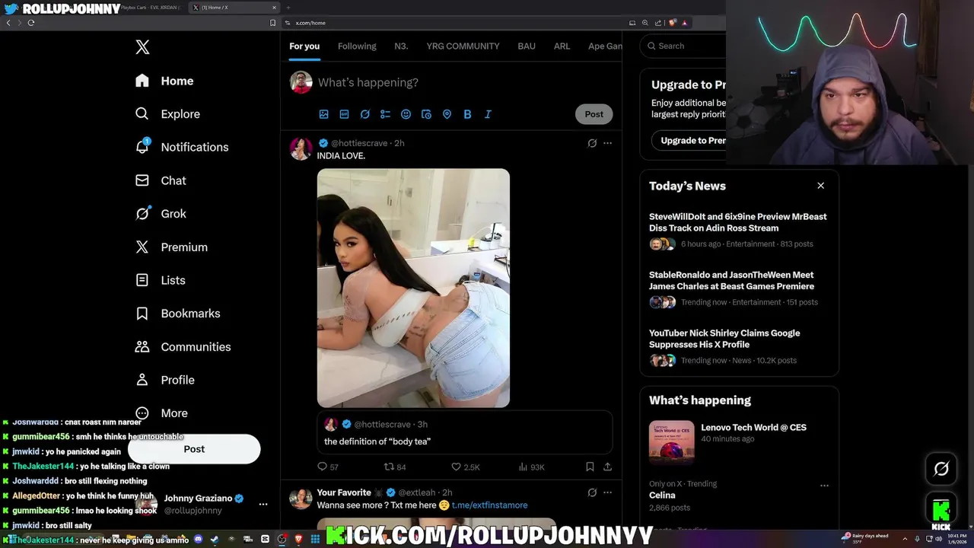Image resolution: width=974 pixels, height=548 pixels.
Task: Share the hottiescrave post
Action: point(607,467)
